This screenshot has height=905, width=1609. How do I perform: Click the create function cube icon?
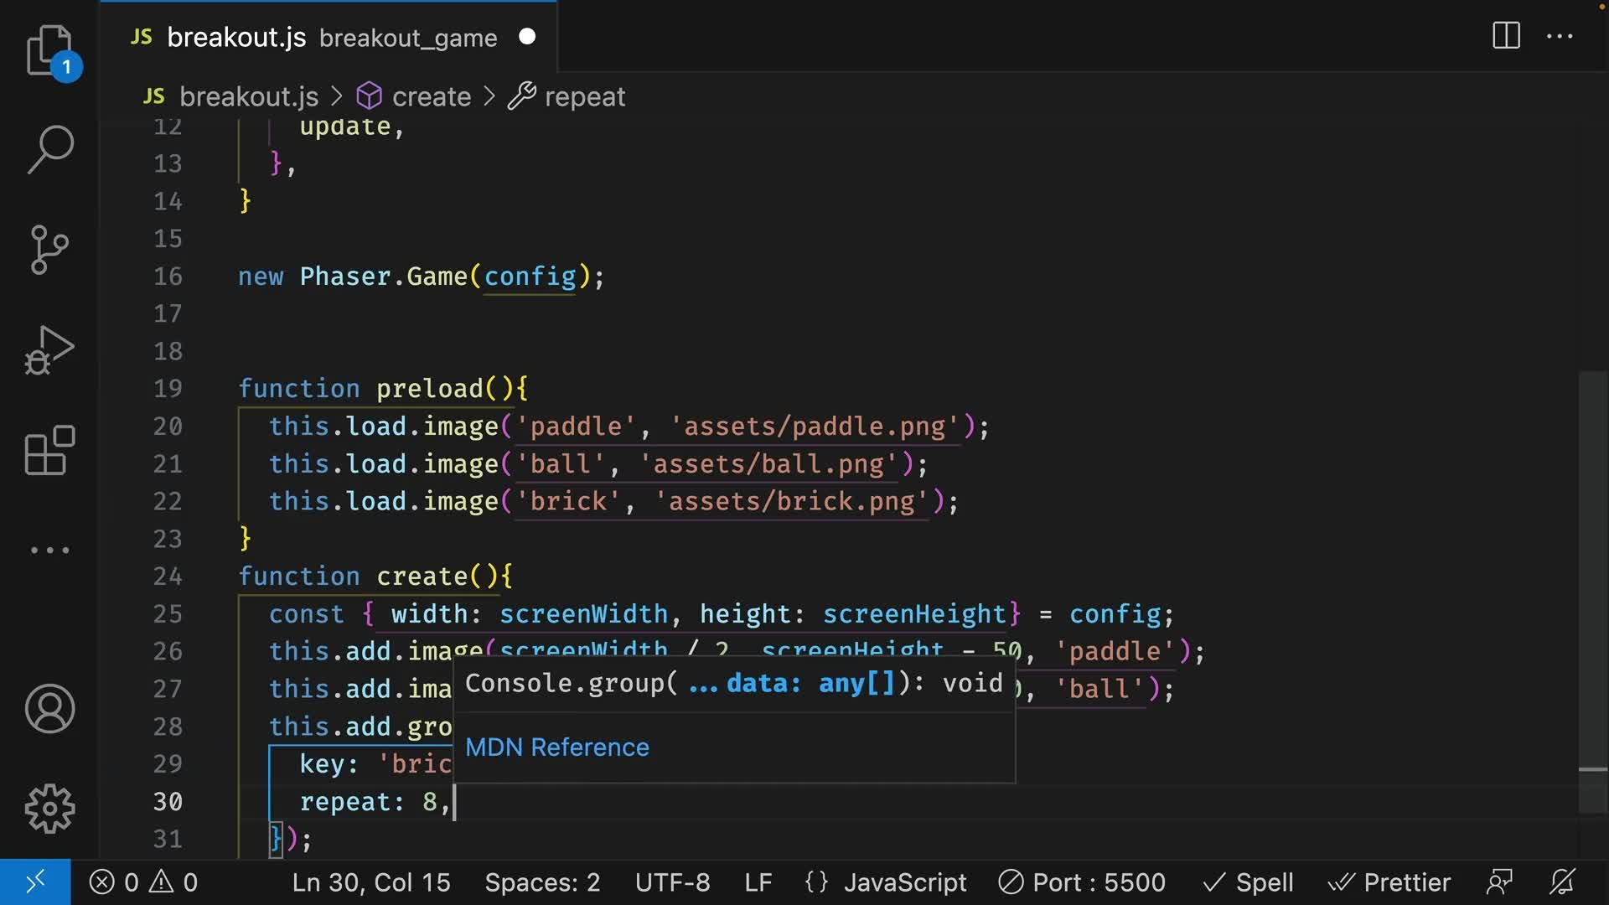(369, 96)
